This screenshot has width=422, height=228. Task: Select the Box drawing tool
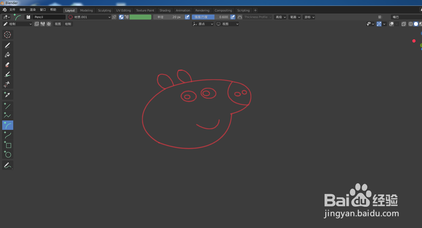coord(7,145)
